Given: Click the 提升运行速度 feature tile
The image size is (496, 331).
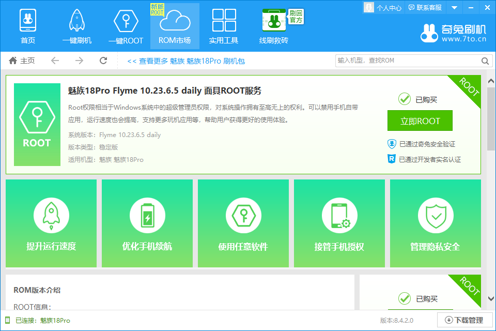Looking at the screenshot, I should [x=51, y=223].
